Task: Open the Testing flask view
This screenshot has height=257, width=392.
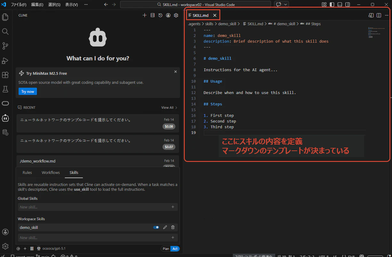Action: 5,89
